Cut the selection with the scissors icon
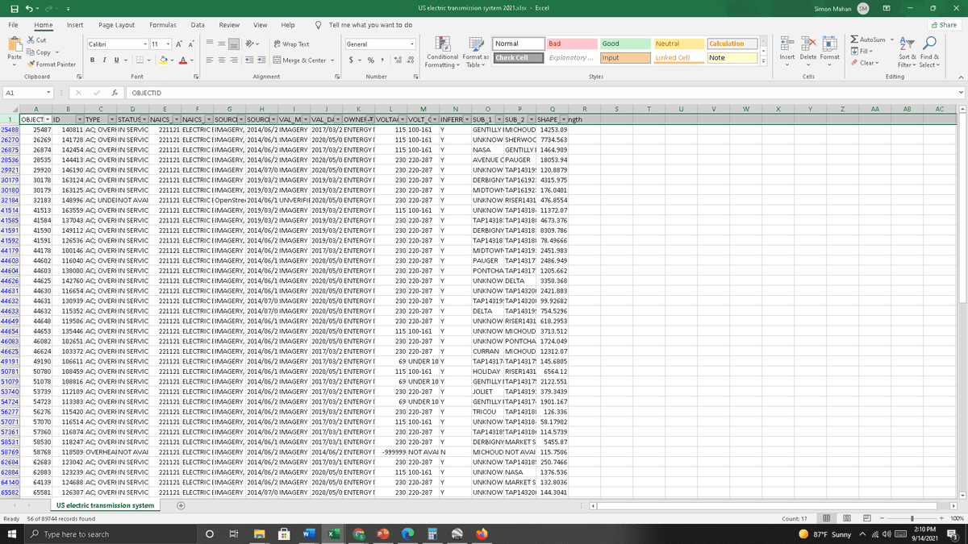The width and height of the screenshot is (968, 544). [x=31, y=40]
